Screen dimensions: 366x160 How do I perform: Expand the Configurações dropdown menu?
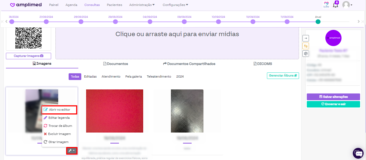(x=175, y=5)
